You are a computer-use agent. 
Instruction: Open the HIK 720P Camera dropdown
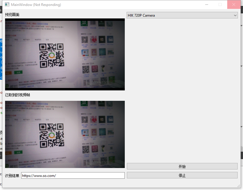tap(182, 15)
